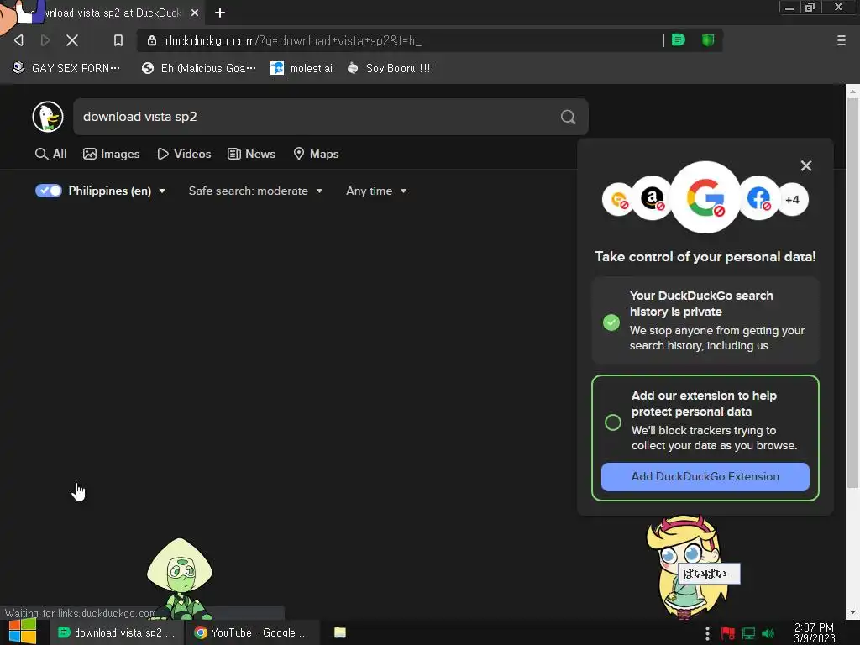Select the All results tab

coord(51,155)
